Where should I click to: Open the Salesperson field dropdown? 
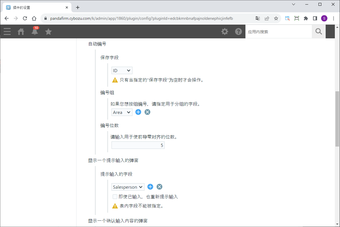[128, 187]
